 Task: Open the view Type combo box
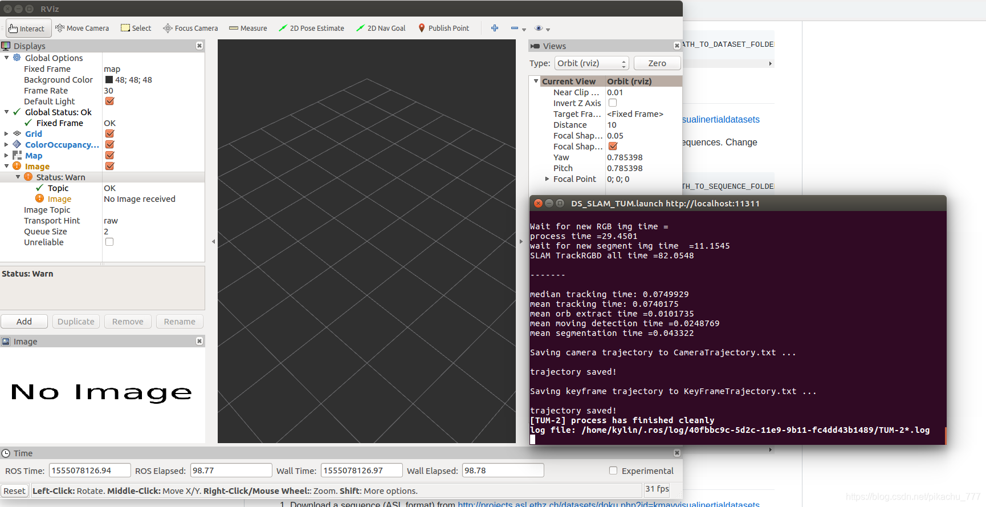(x=592, y=63)
